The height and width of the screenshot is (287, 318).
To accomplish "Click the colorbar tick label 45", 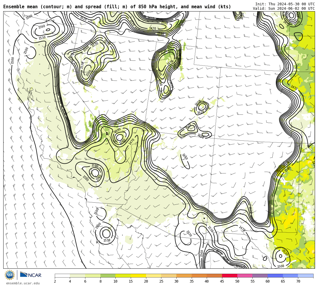I will 222,281.
